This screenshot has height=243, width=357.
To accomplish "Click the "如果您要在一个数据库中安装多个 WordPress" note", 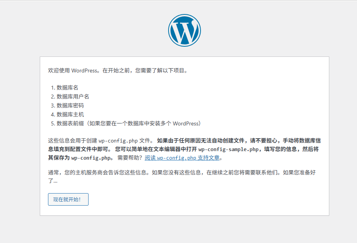I will [x=144, y=123].
